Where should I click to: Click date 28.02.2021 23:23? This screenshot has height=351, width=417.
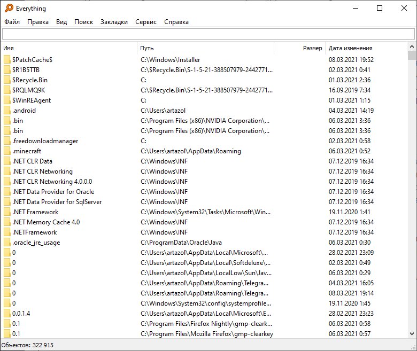(x=351, y=313)
